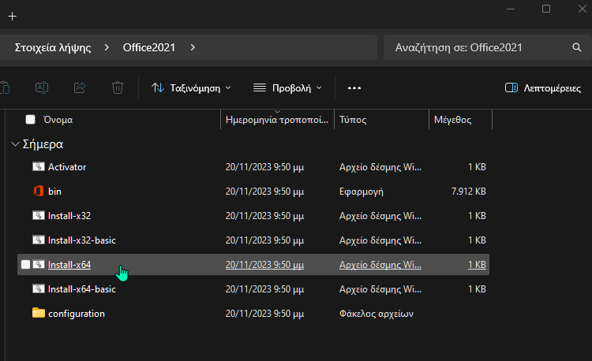
Task: Click the date of the configuration row
Action: (x=264, y=314)
